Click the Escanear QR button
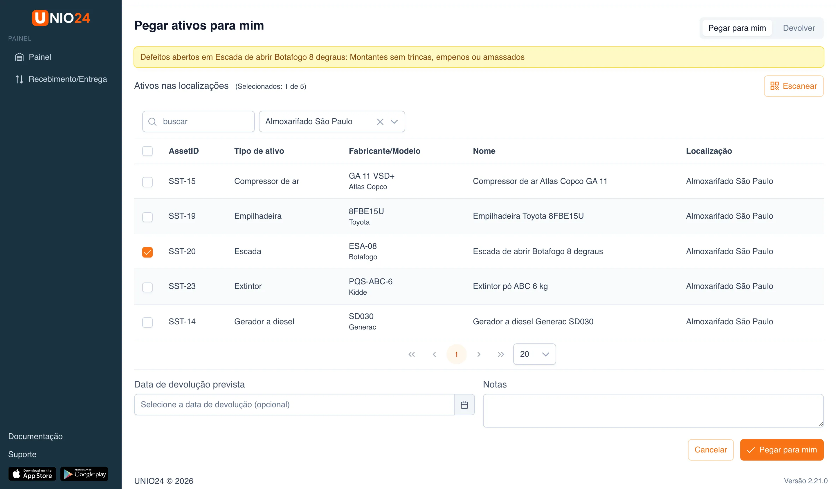This screenshot has width=836, height=489. point(794,86)
